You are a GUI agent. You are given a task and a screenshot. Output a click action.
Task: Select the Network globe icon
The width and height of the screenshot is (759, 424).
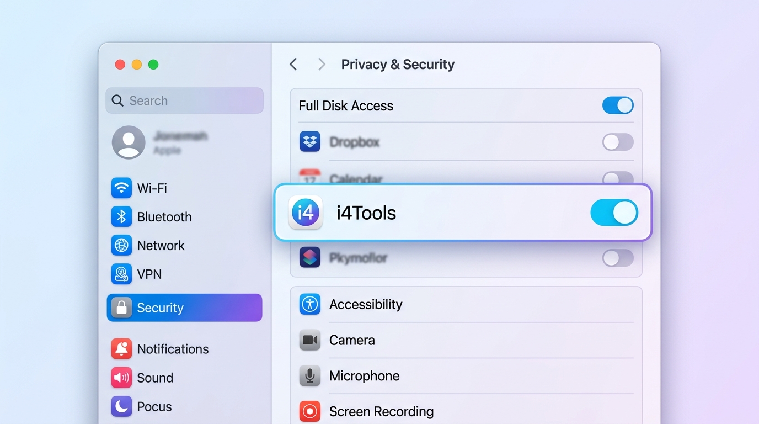(x=121, y=246)
